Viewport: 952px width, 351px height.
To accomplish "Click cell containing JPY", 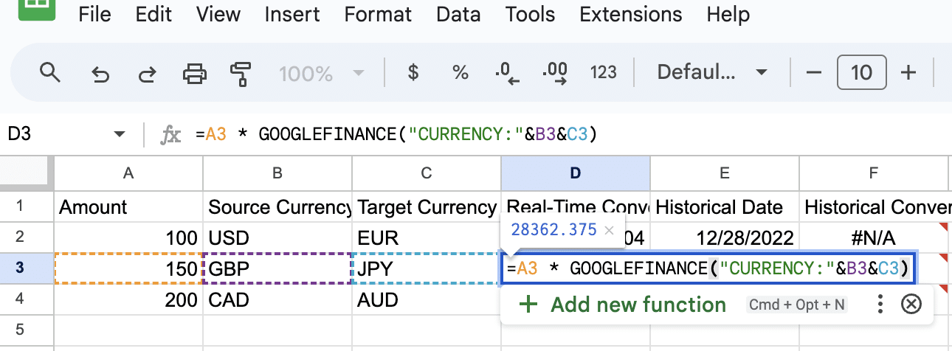I will point(427,268).
